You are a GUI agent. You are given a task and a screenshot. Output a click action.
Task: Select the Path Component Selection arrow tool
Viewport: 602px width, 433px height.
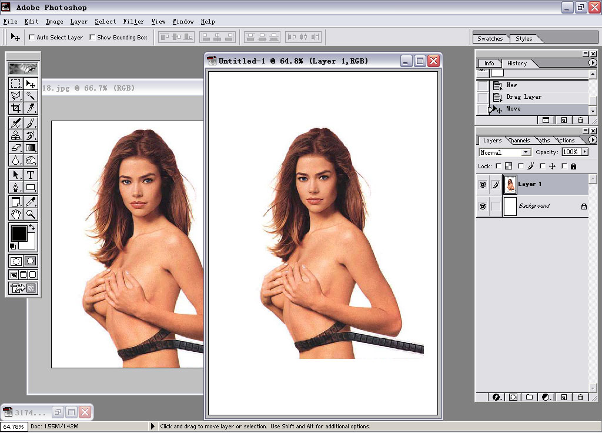coord(16,175)
